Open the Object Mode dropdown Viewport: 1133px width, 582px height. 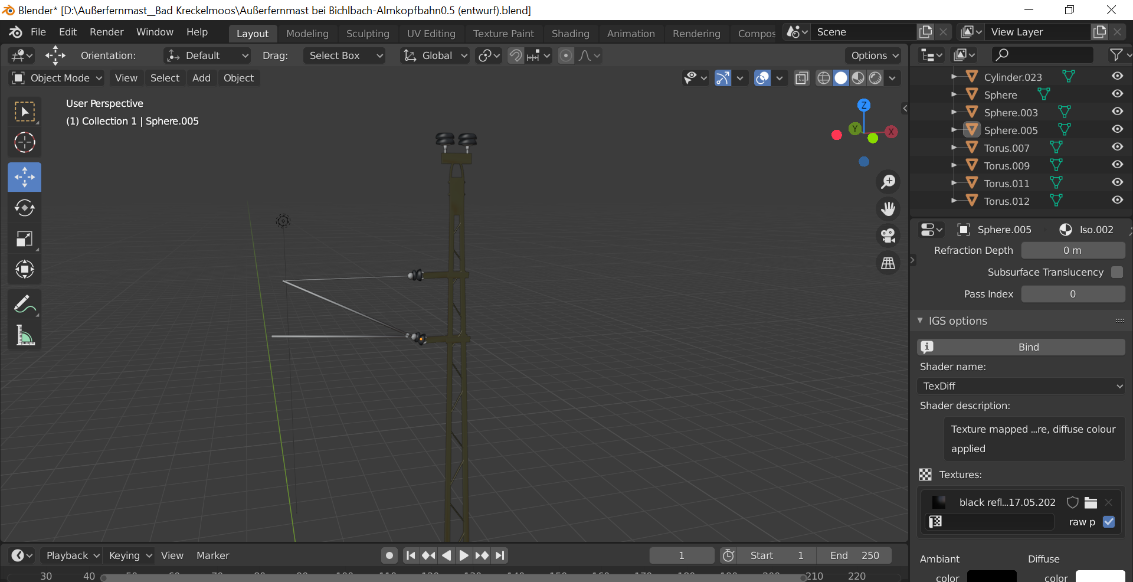[57, 78]
